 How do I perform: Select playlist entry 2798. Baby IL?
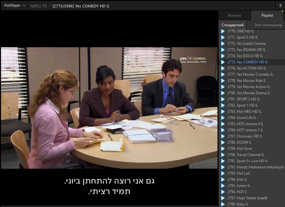point(252,204)
